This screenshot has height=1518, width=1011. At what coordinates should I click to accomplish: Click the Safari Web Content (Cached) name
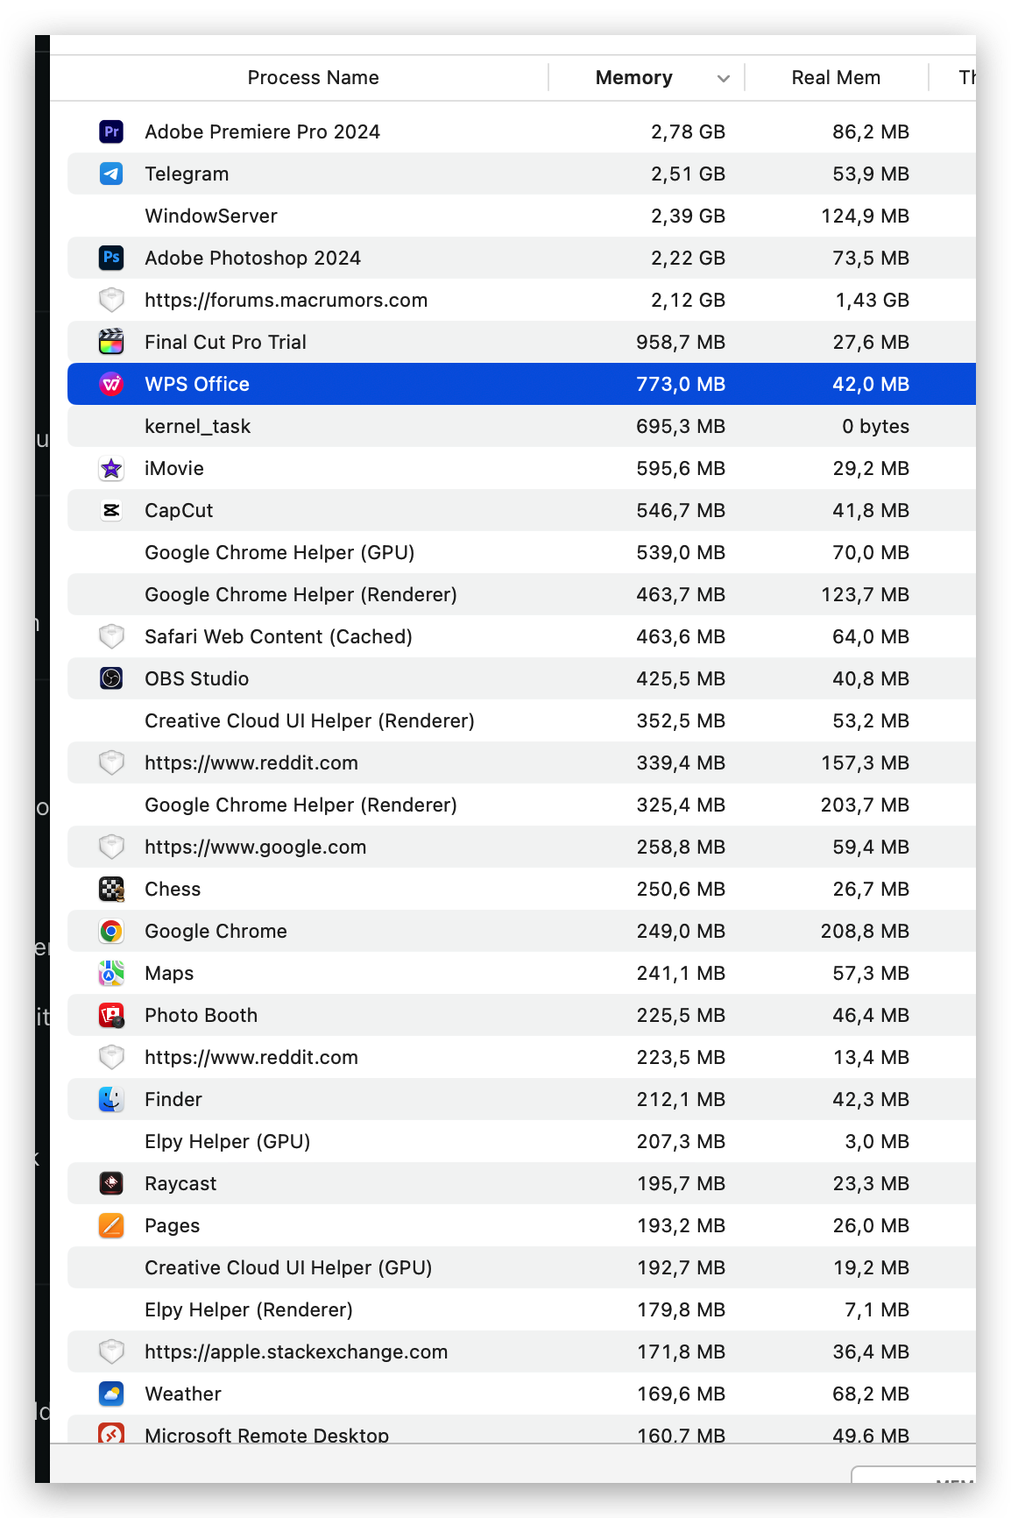[x=278, y=636]
